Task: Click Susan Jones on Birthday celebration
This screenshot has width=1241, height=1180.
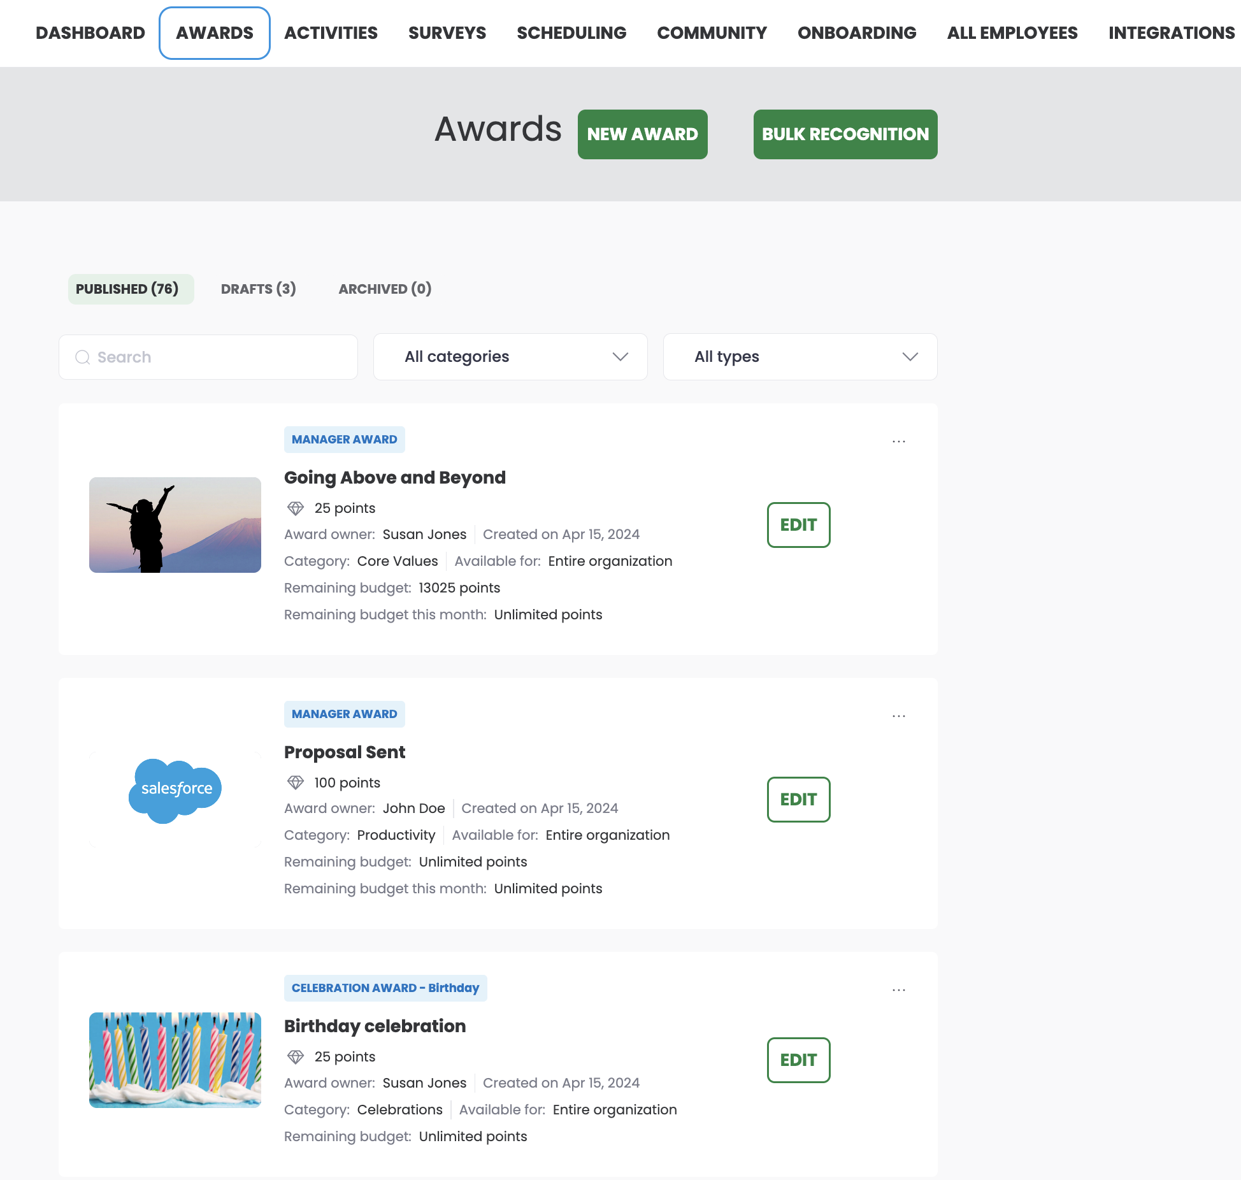Action: (424, 1083)
